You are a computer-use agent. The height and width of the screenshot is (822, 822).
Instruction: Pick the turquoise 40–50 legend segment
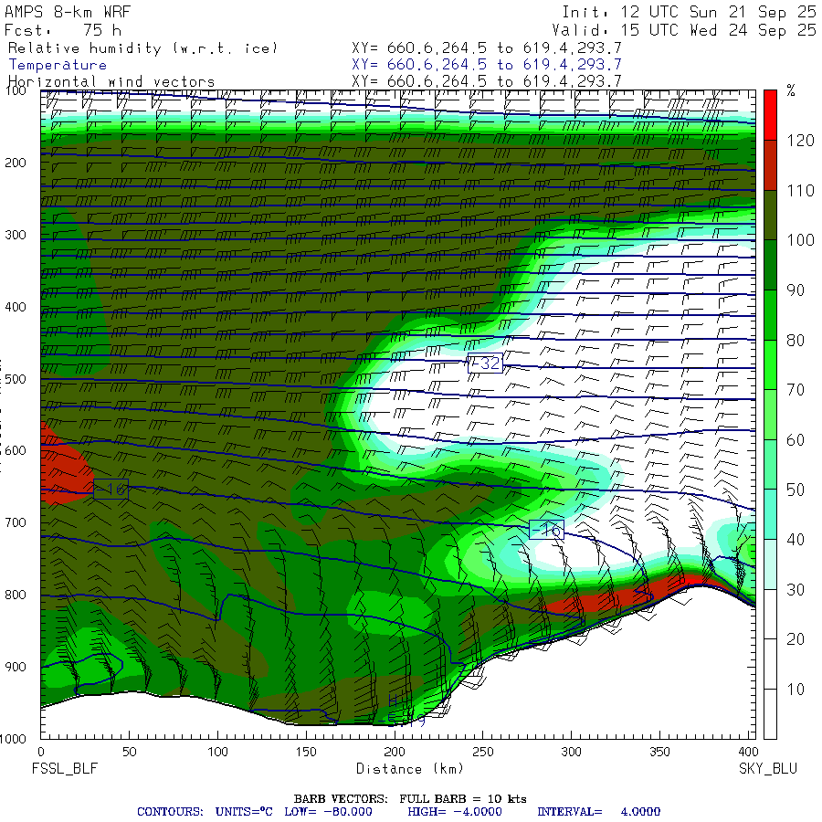pyautogui.click(x=770, y=514)
